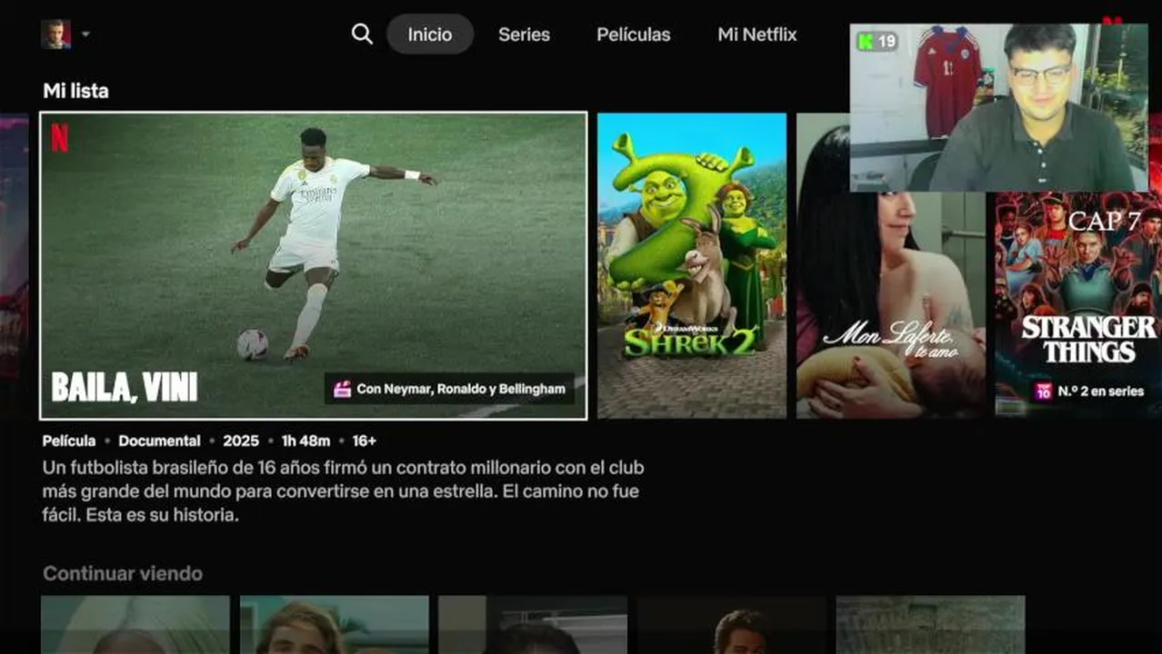Switch to the Series tab
This screenshot has height=654, width=1162.
[x=524, y=35]
